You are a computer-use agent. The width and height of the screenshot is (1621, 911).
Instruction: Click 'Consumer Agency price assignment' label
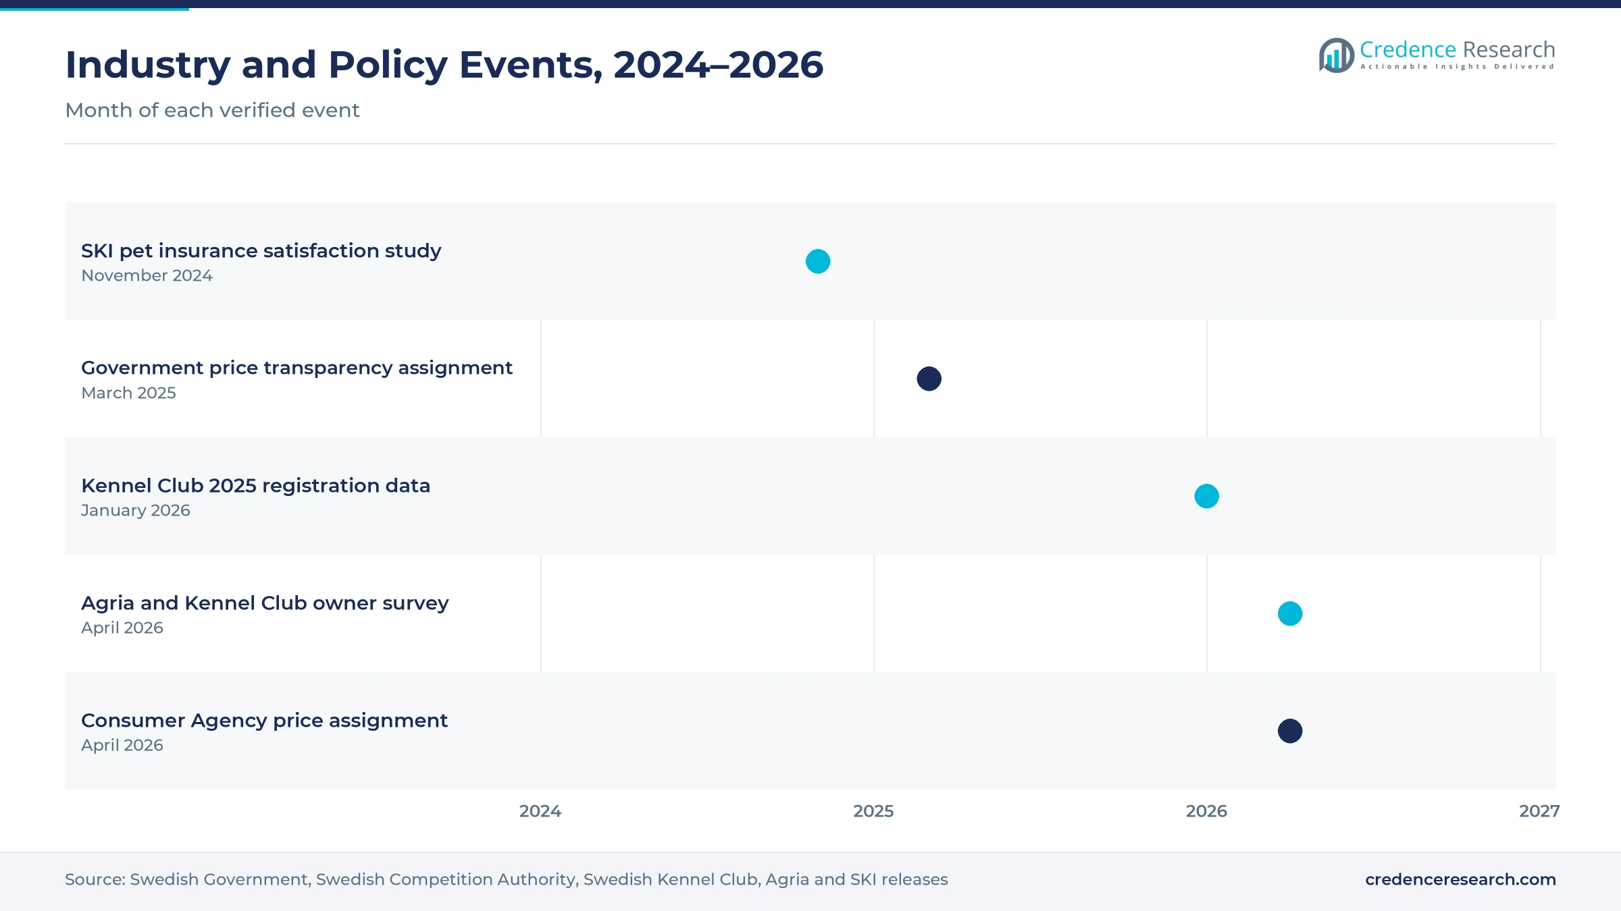[264, 721]
